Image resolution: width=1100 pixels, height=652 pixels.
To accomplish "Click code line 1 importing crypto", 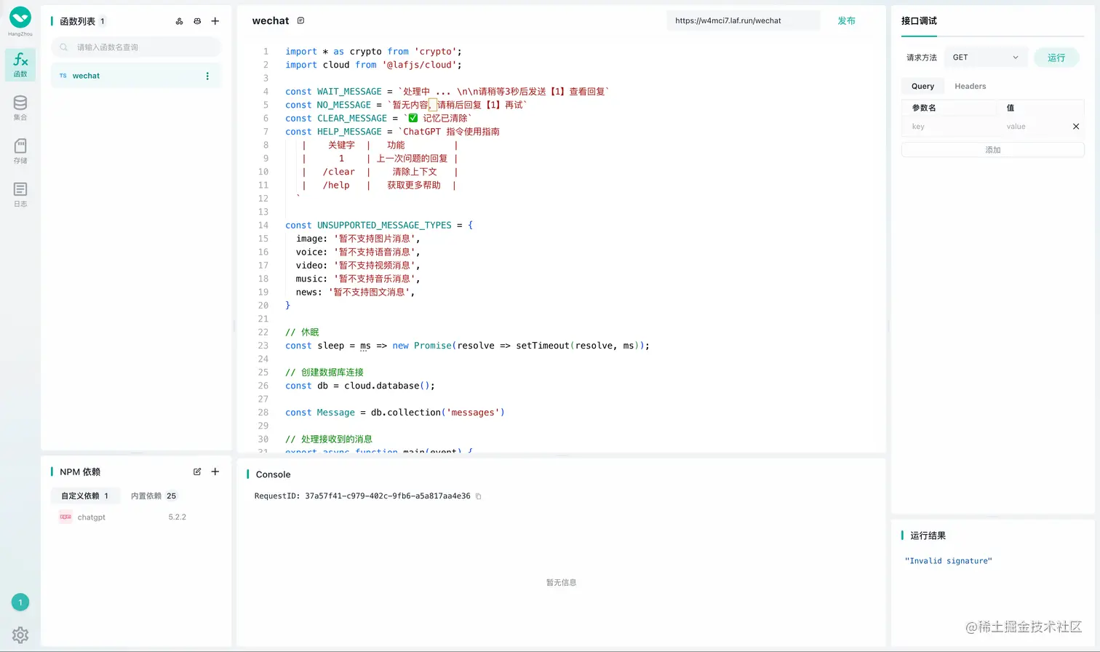I will 373,52.
